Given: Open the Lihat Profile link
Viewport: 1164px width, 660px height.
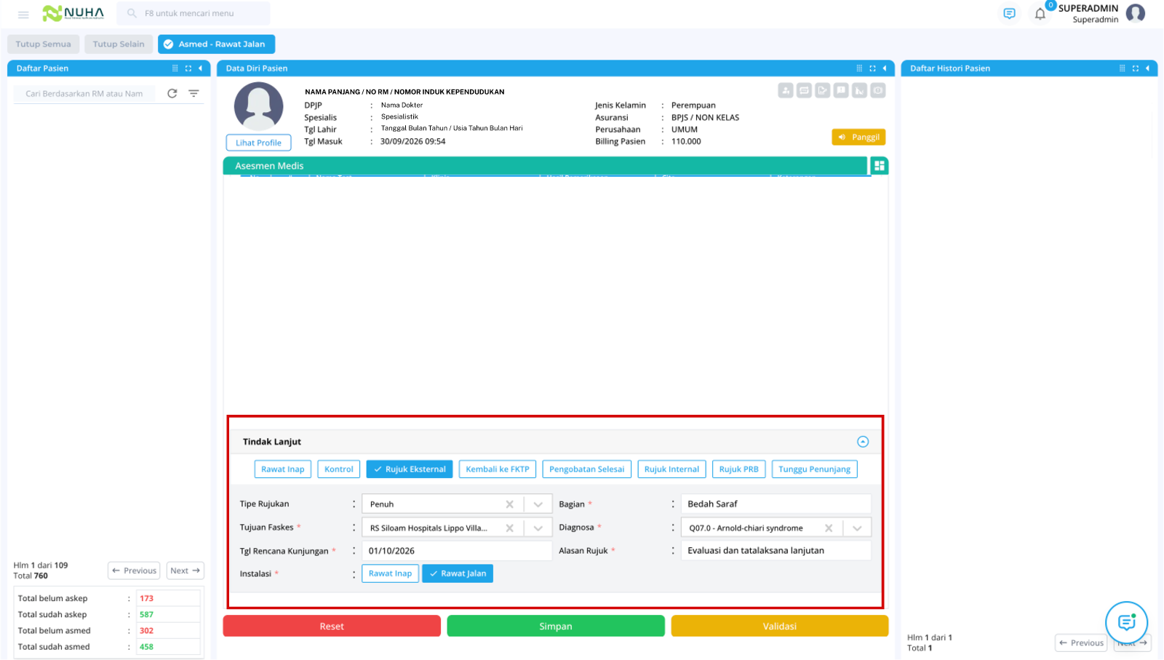Looking at the screenshot, I should [x=258, y=143].
